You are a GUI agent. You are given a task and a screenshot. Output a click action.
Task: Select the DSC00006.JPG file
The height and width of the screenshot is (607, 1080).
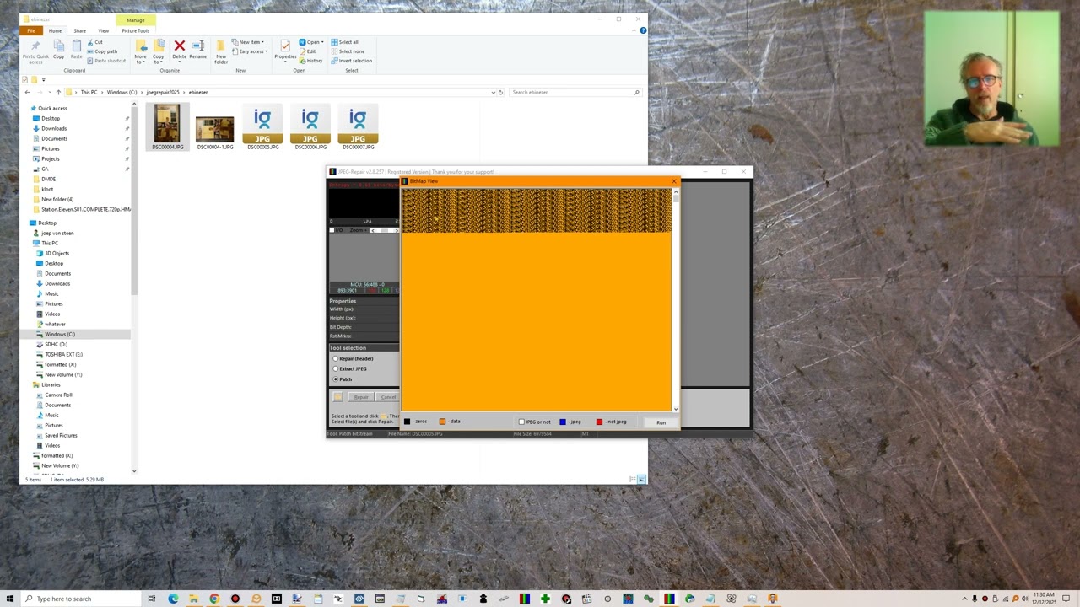[x=310, y=128]
